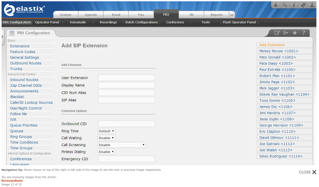Open the Call Screening dropdown
Image resolution: width=319 pixels, height=187 pixels.
[122, 145]
